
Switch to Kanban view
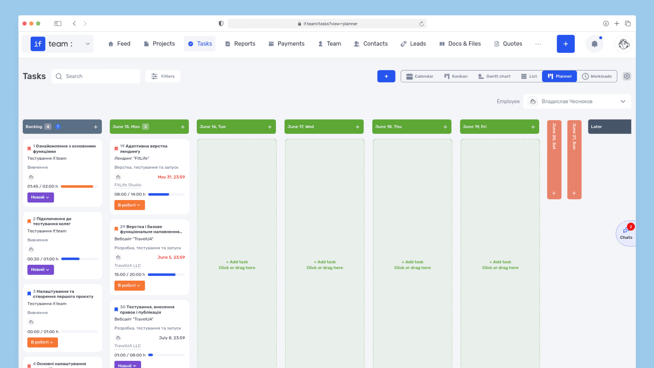click(456, 76)
